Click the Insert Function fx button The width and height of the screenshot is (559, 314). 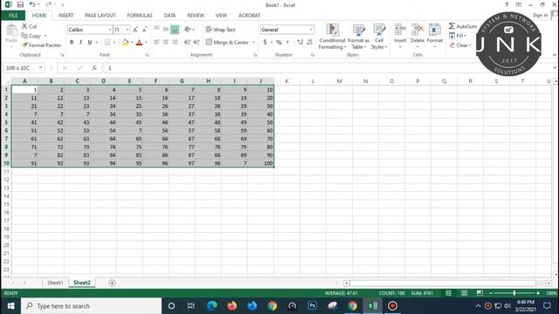click(94, 68)
